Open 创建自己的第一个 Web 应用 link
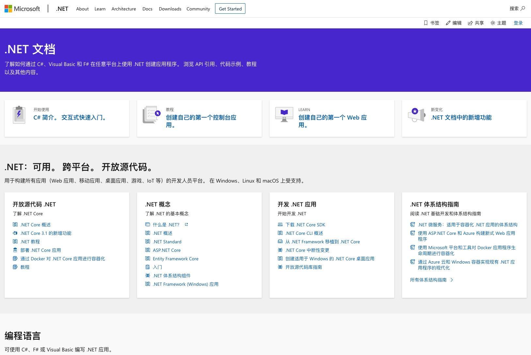The width and height of the screenshot is (531, 355). [333, 121]
